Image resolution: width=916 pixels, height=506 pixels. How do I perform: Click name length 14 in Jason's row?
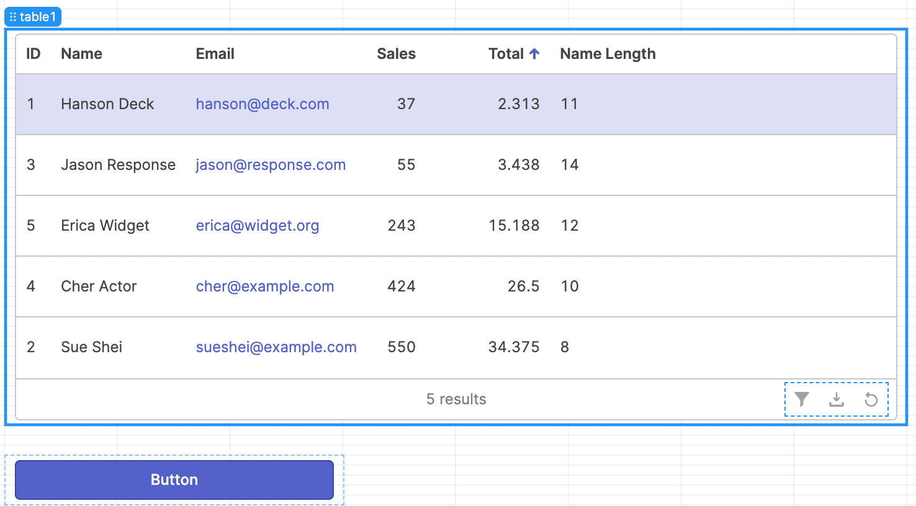point(570,165)
